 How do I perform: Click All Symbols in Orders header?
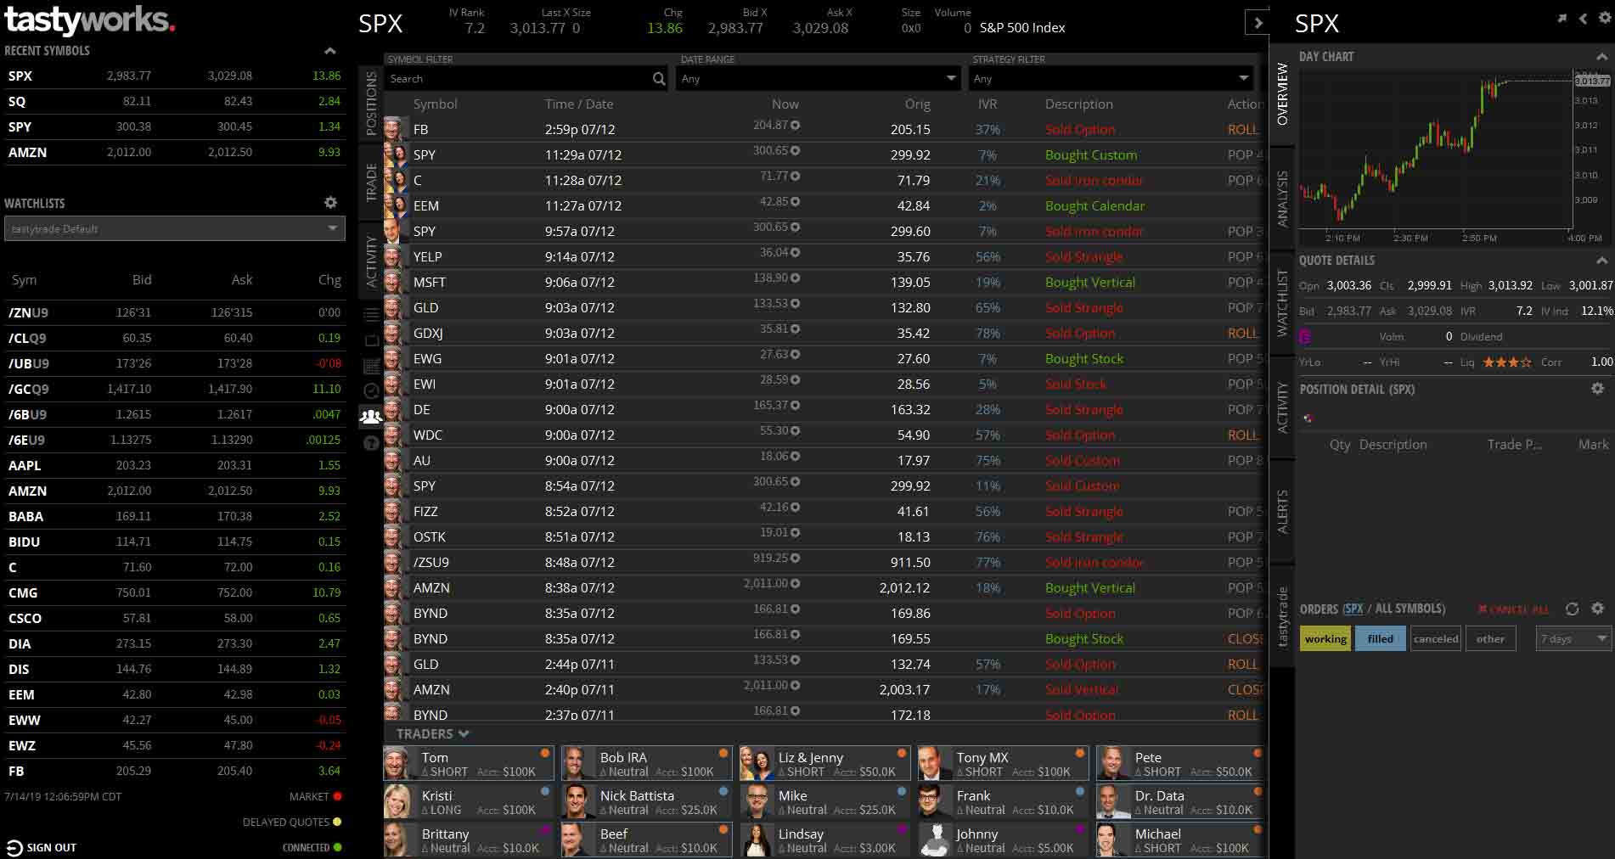(1409, 609)
